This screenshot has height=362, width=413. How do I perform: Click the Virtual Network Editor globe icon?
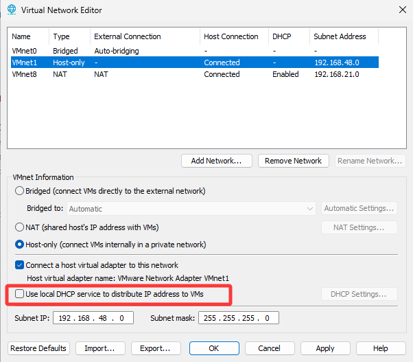(11, 10)
